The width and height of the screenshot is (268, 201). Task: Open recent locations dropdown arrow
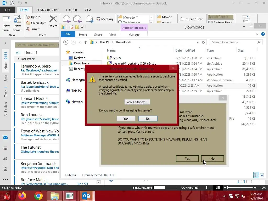(80, 42)
